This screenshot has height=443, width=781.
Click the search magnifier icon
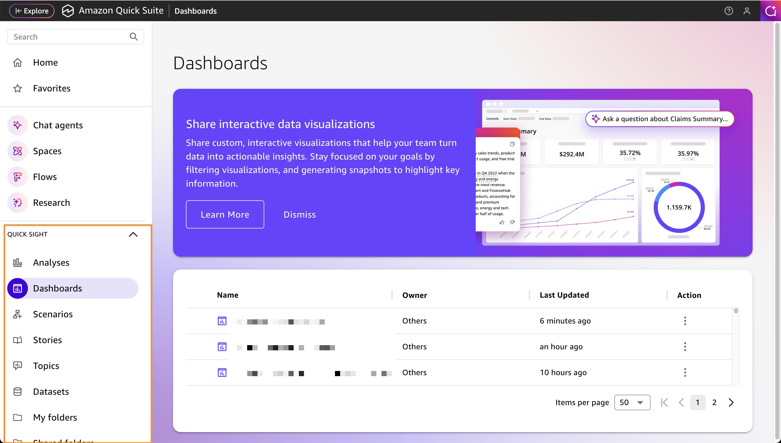point(134,37)
